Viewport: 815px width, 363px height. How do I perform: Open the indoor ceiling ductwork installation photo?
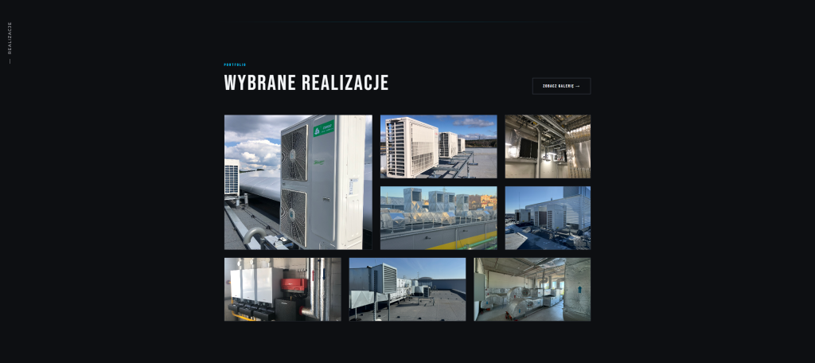pos(548,146)
